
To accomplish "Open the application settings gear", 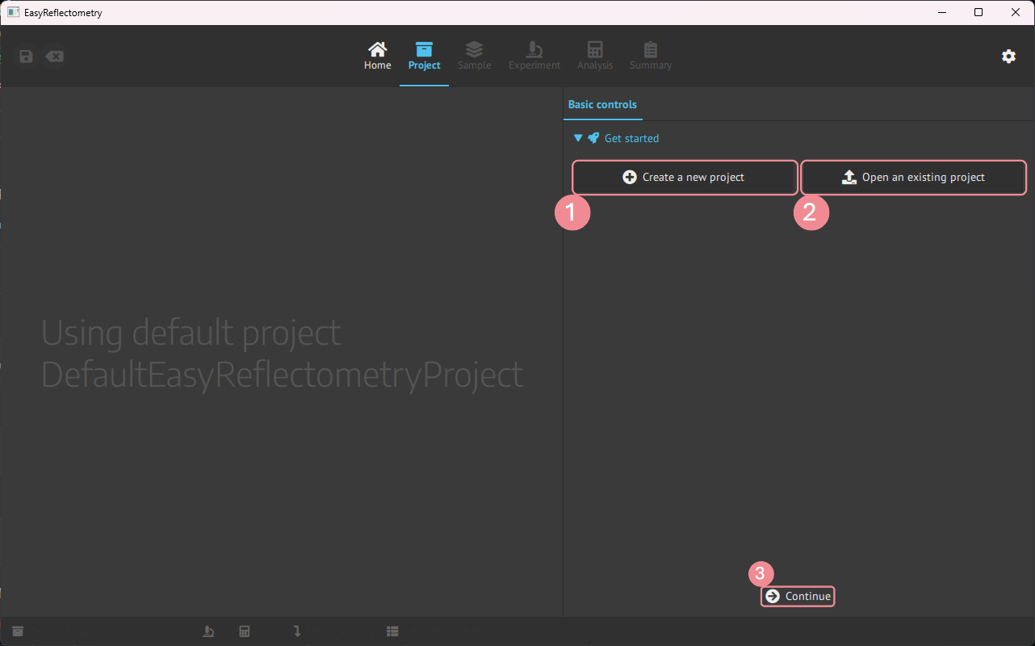I will tap(1008, 57).
